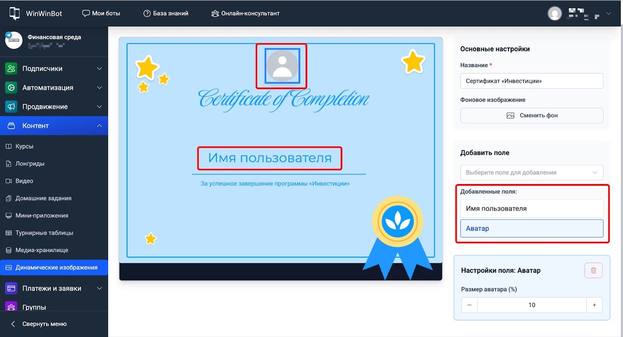
Task: Open База знаний in the top navigation
Action: 166,13
